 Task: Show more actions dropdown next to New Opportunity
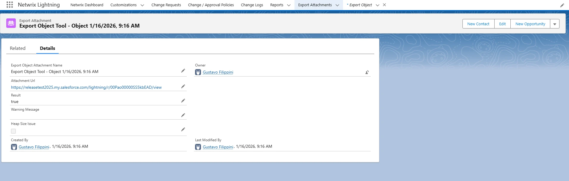pos(555,24)
